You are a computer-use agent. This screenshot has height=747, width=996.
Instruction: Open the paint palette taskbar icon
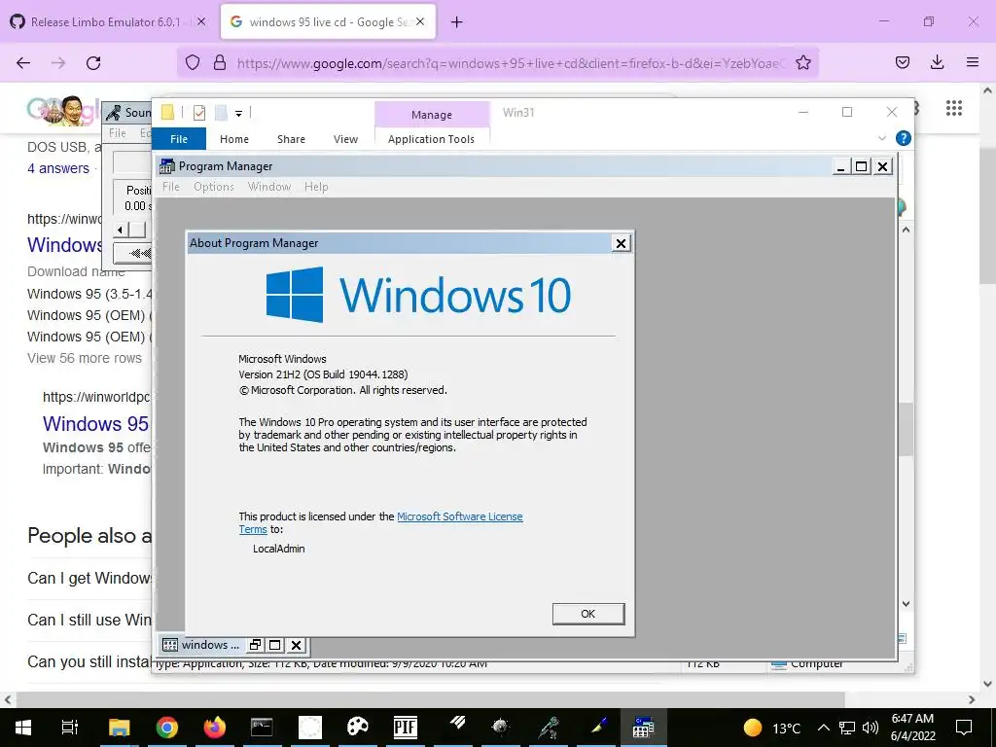[x=358, y=728]
